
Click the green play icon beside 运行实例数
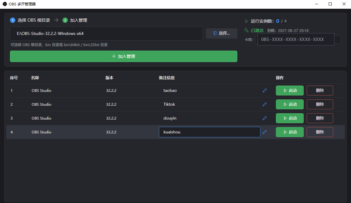[246, 21]
